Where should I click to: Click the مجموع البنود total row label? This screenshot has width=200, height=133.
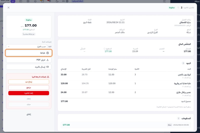click(186, 102)
